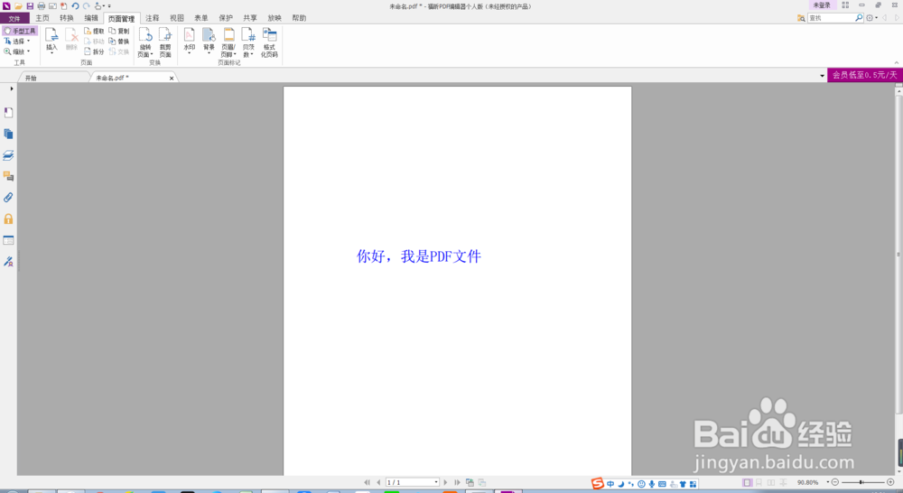This screenshot has width=903, height=493.
Task: Click the Sogou input method S icon
Action: pos(597,483)
